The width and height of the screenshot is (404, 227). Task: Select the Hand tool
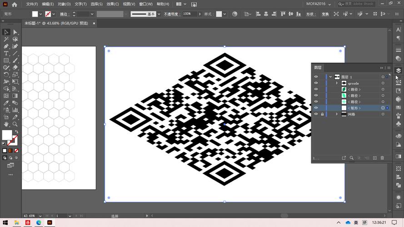pos(6,124)
